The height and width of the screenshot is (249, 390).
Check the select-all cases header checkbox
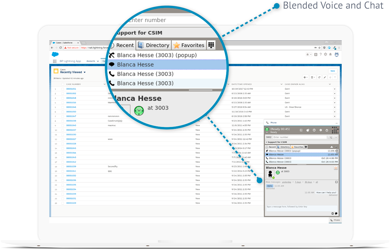point(63,84)
